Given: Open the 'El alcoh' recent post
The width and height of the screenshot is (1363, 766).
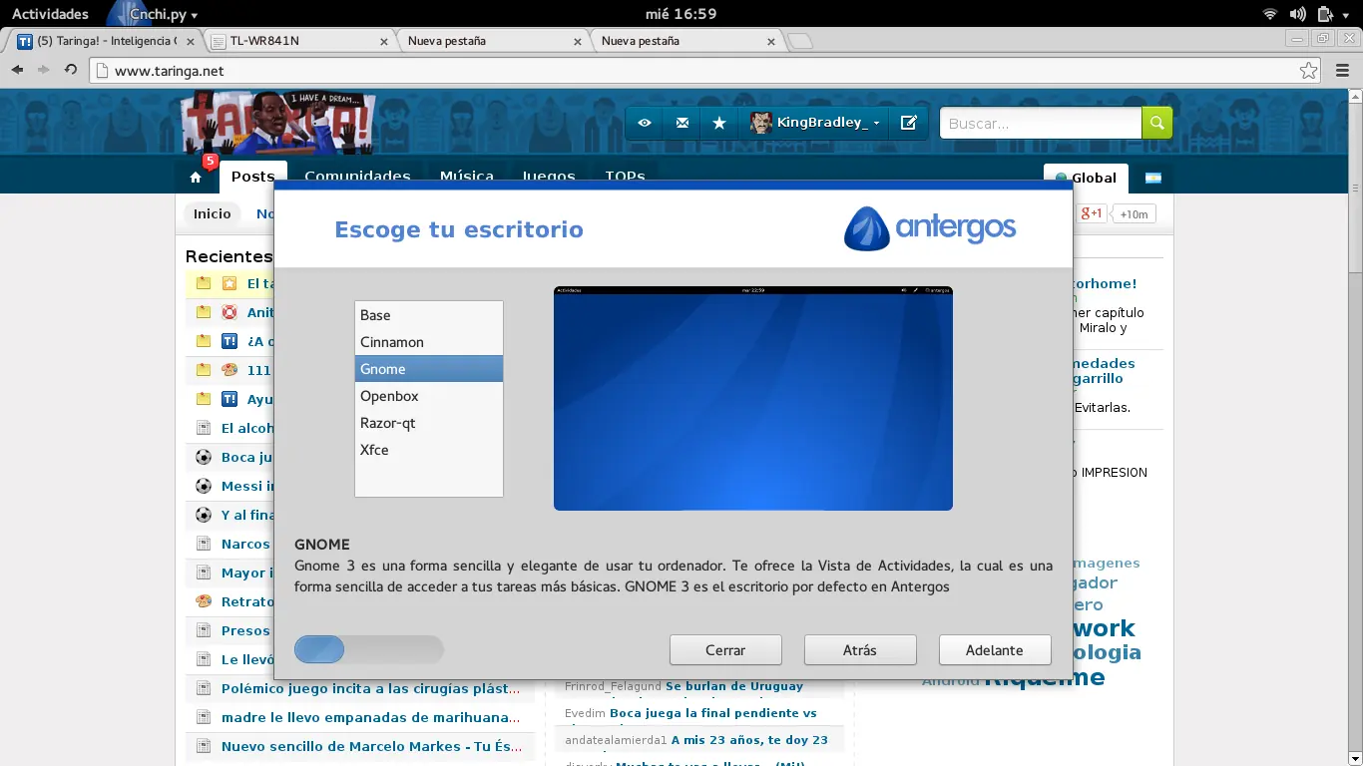Looking at the screenshot, I should tap(247, 428).
